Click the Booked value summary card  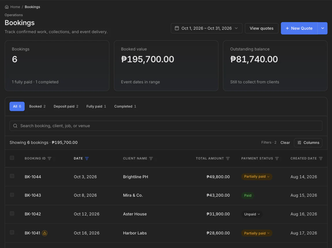166,66
